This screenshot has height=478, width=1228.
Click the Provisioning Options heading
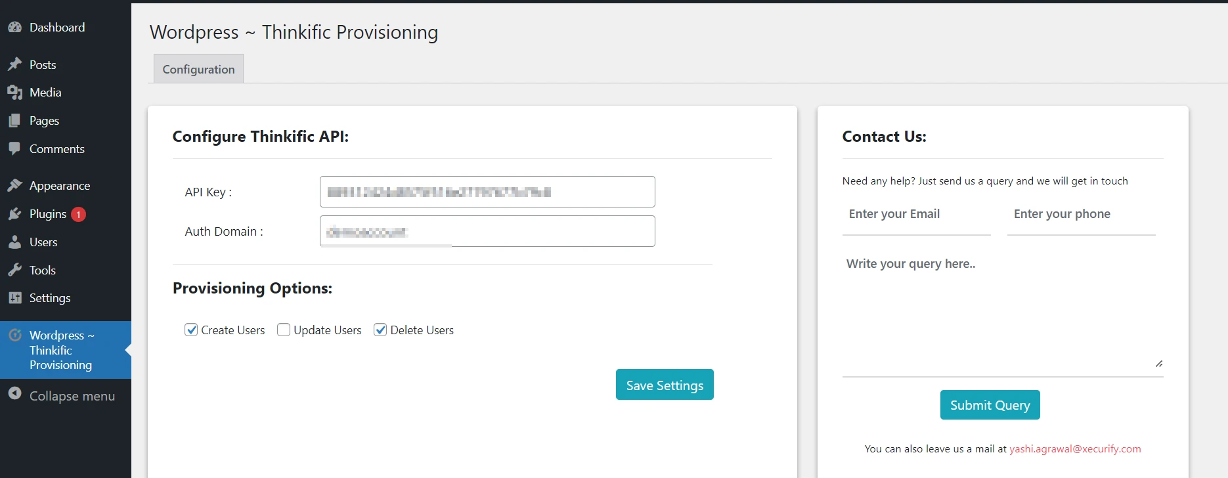pyautogui.click(x=252, y=288)
